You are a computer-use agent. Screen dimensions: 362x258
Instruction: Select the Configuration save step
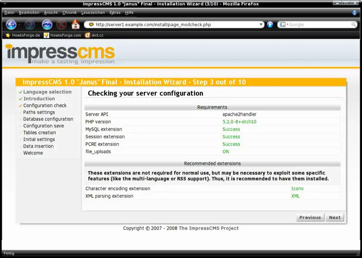point(43,126)
